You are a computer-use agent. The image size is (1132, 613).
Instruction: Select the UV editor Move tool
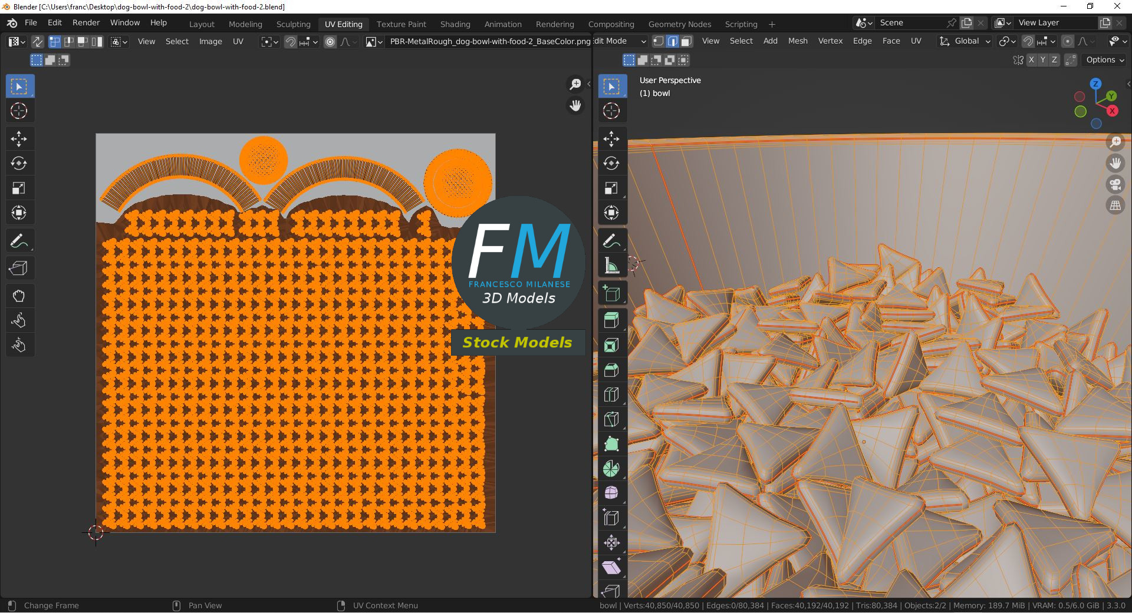[x=19, y=139]
